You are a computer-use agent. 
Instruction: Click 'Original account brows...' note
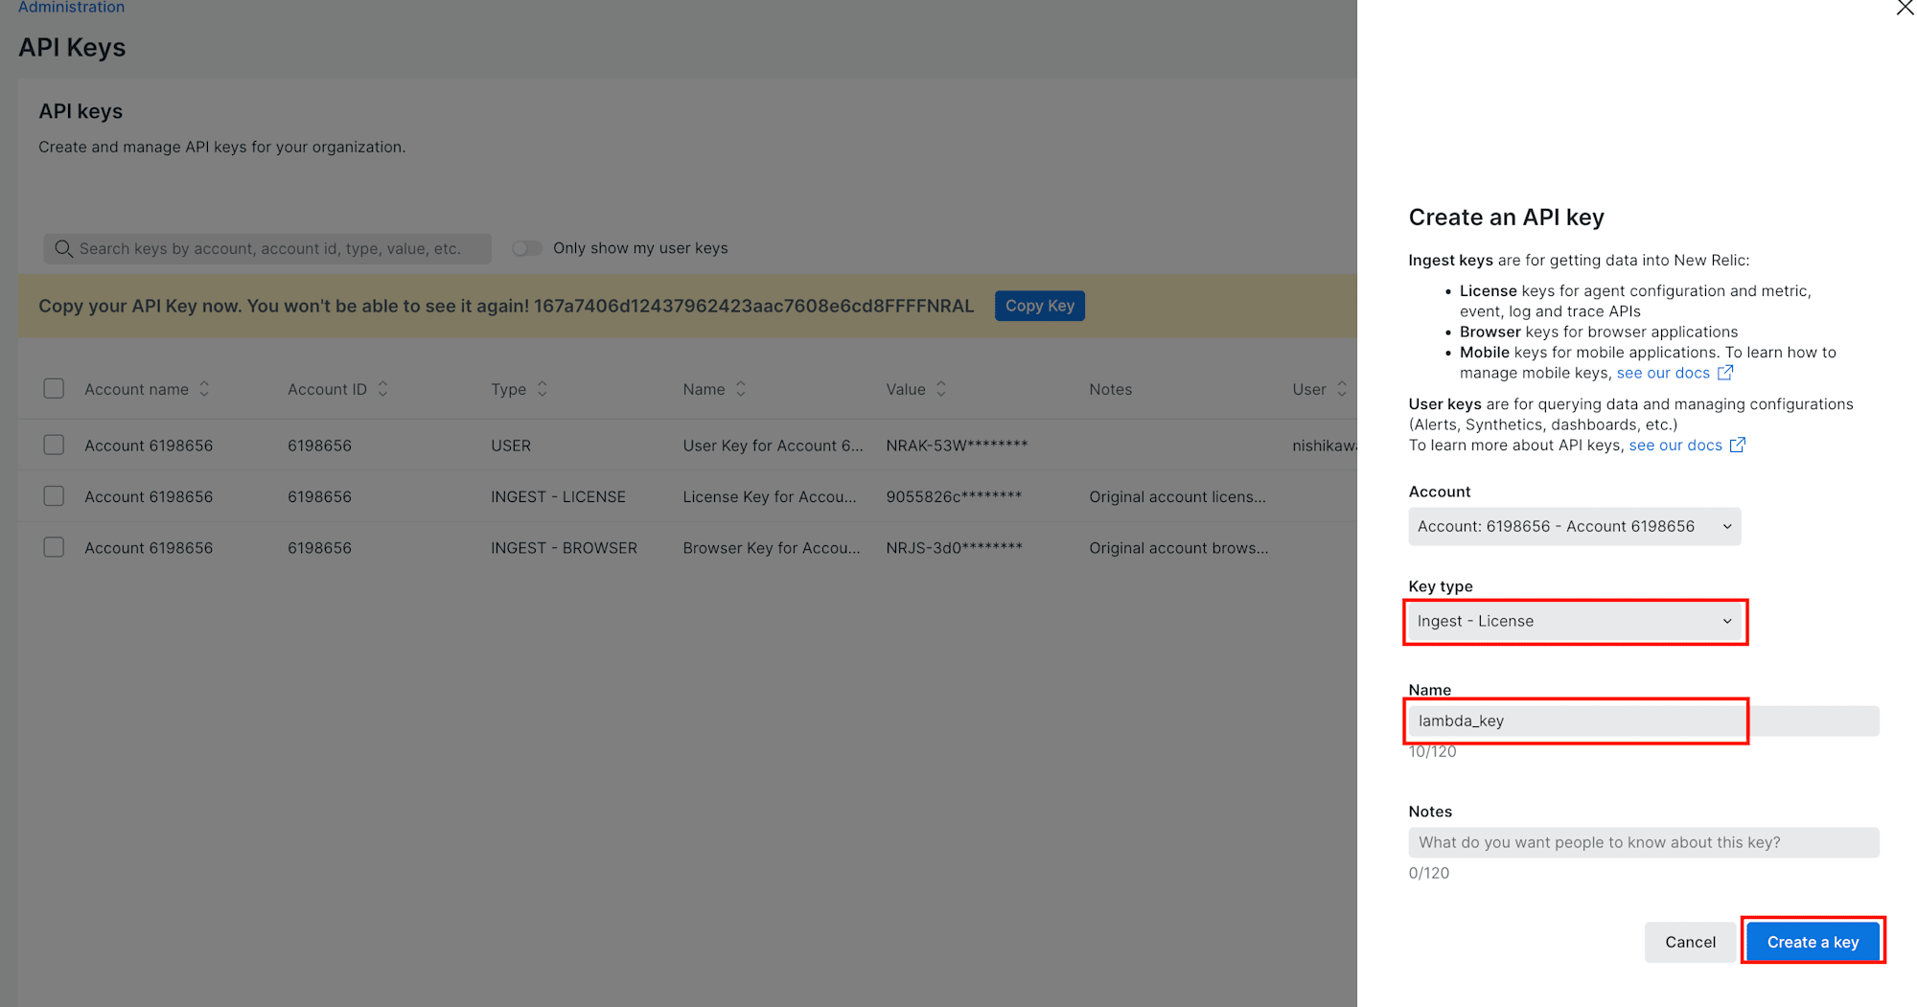tap(1178, 548)
